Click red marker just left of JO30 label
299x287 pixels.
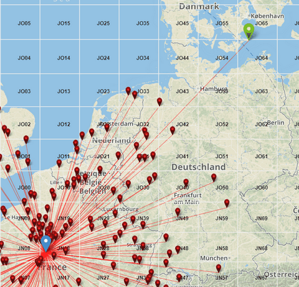[x=128, y=184]
